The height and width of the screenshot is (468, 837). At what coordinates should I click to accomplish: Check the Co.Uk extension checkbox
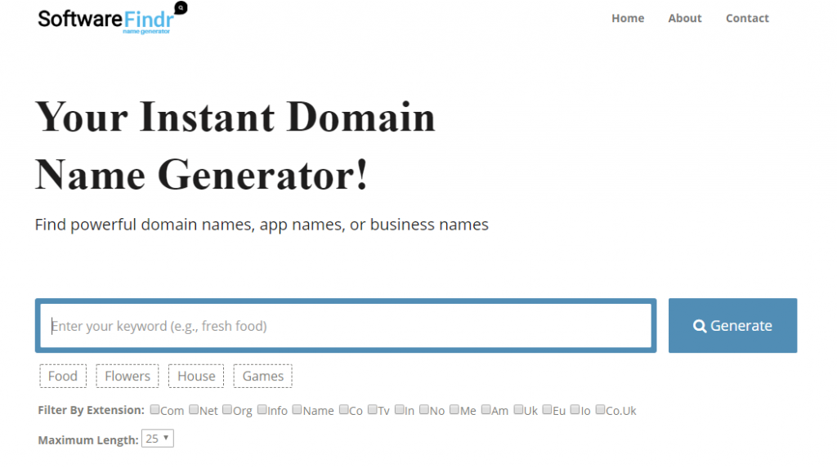(601, 409)
